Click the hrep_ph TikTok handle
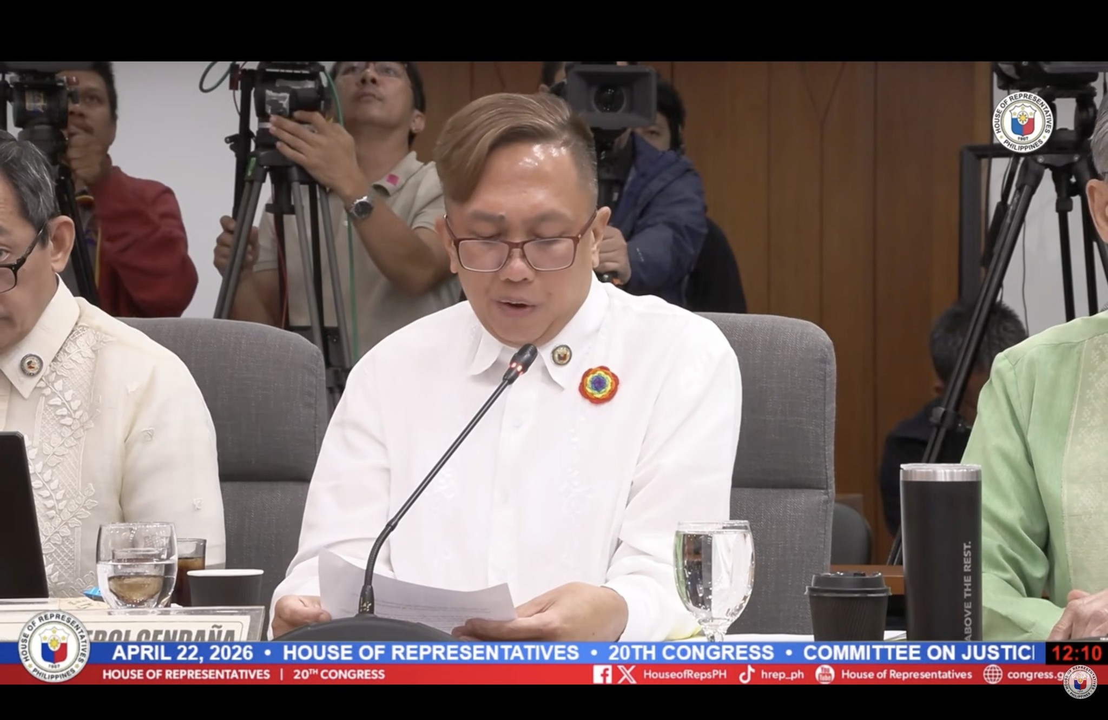Image resolution: width=1108 pixels, height=720 pixels. pos(781,675)
